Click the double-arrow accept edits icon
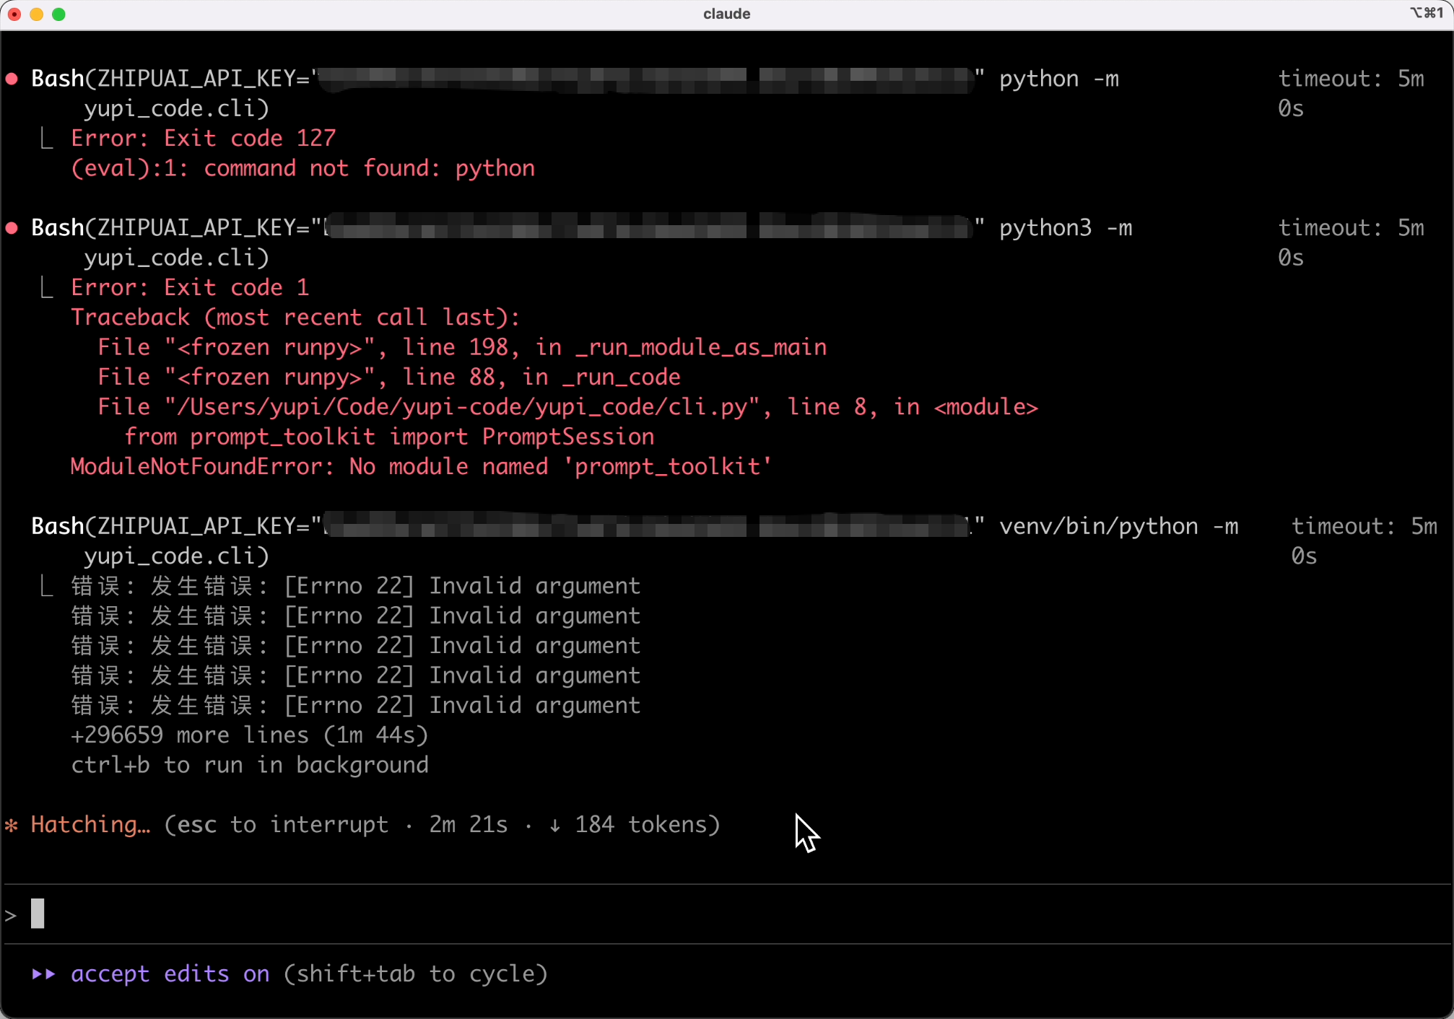The width and height of the screenshot is (1454, 1019). pos(44,974)
